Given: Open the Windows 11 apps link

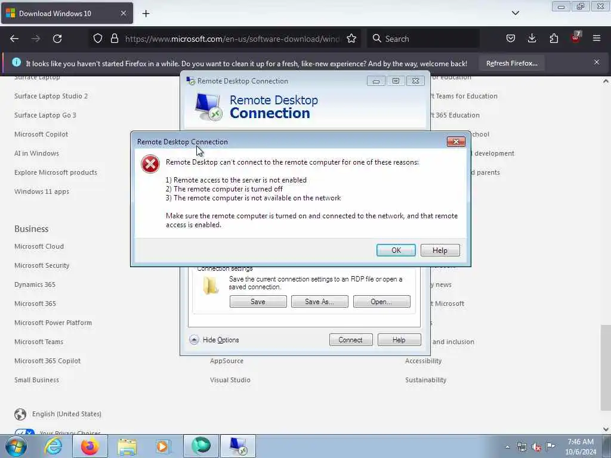Looking at the screenshot, I should click(x=42, y=191).
